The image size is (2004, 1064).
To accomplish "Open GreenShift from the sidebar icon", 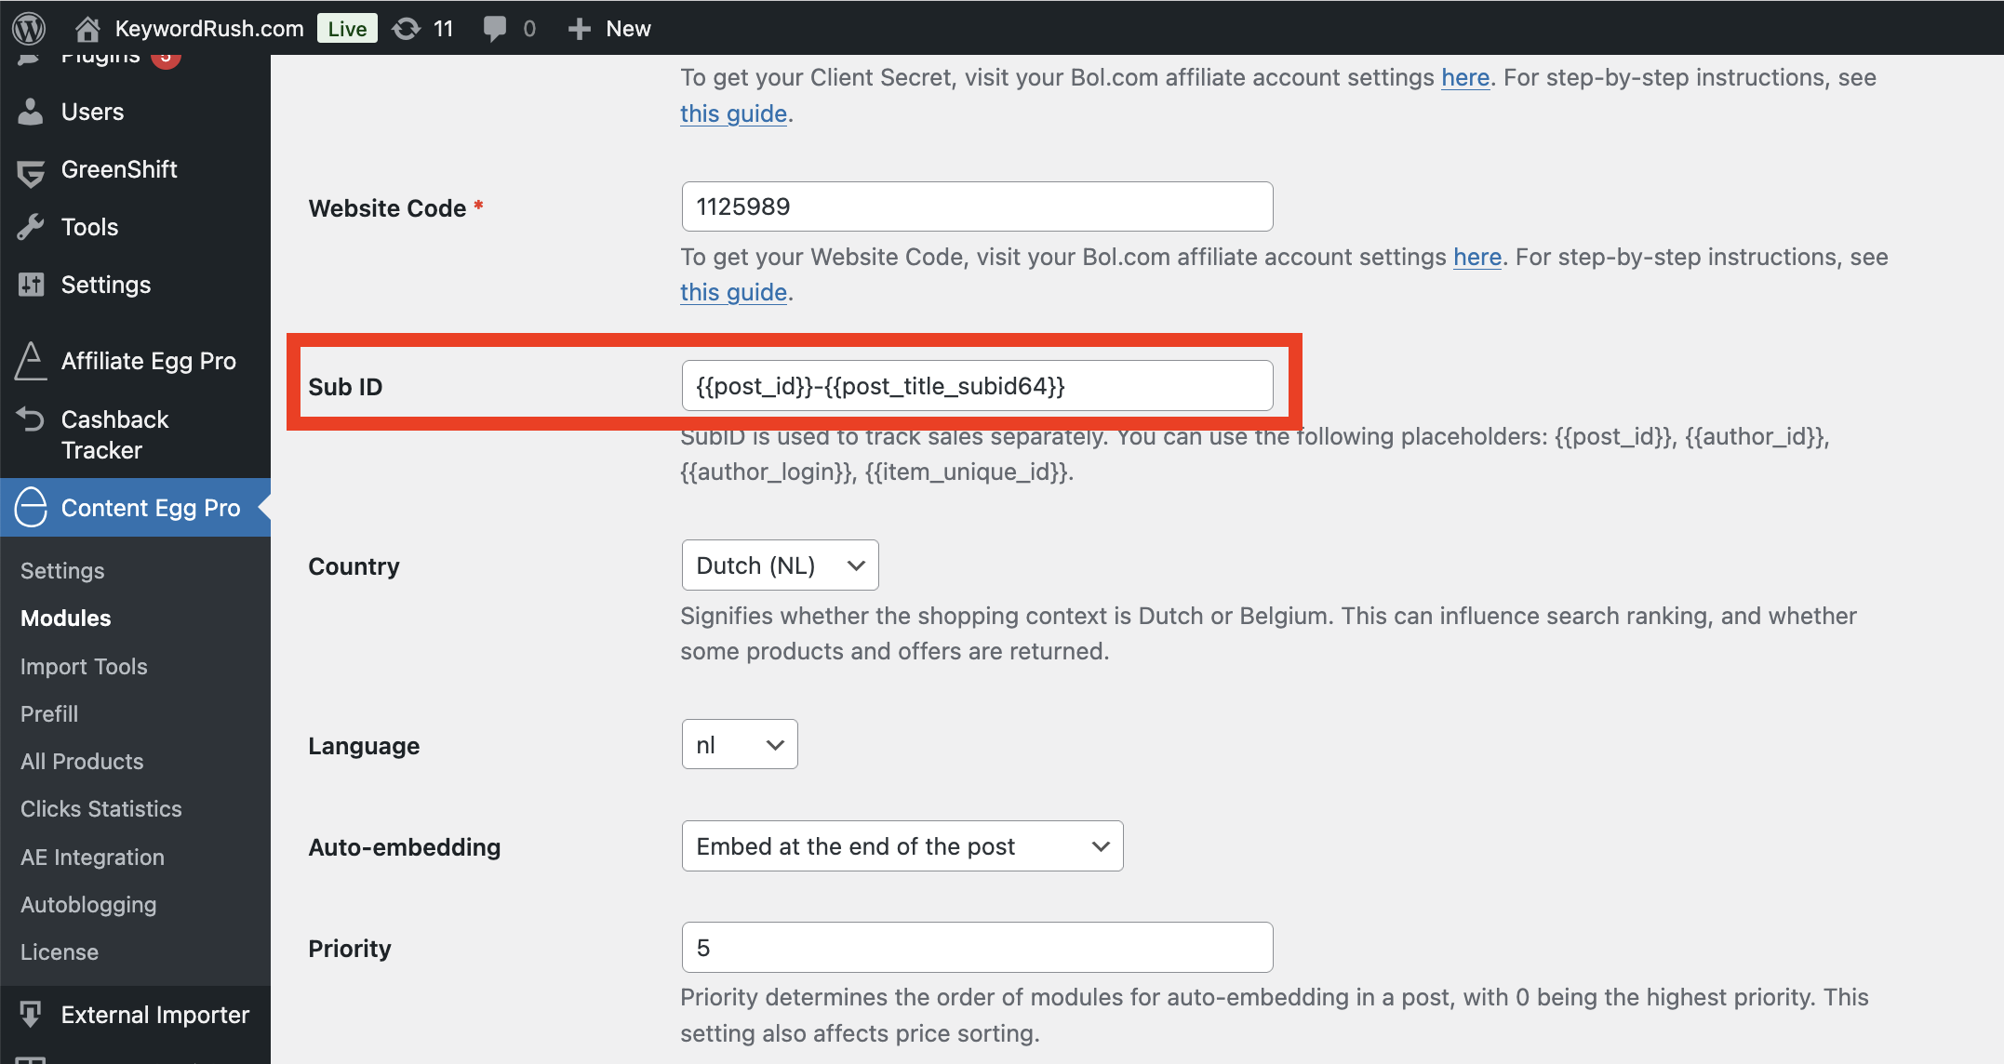I will pos(31,169).
